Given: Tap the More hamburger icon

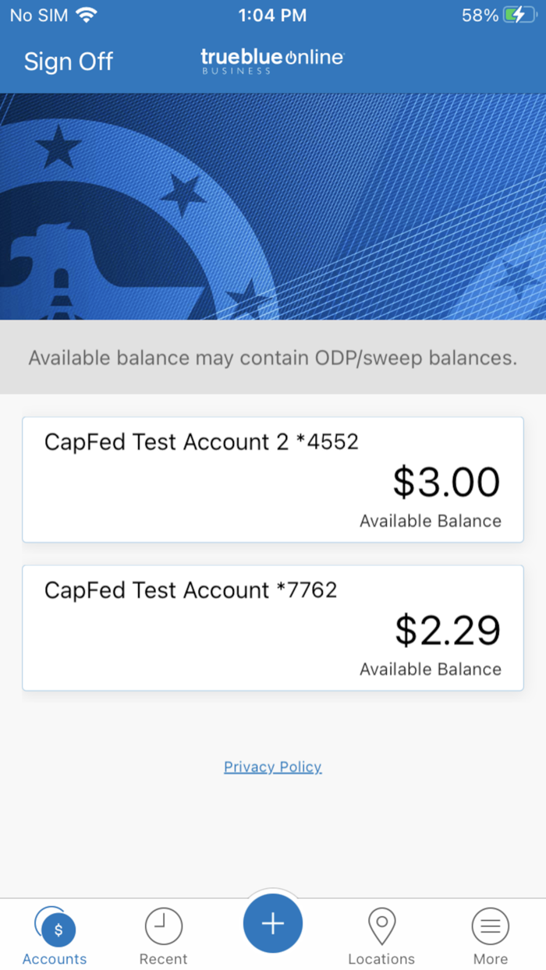Looking at the screenshot, I should pyautogui.click(x=490, y=925).
